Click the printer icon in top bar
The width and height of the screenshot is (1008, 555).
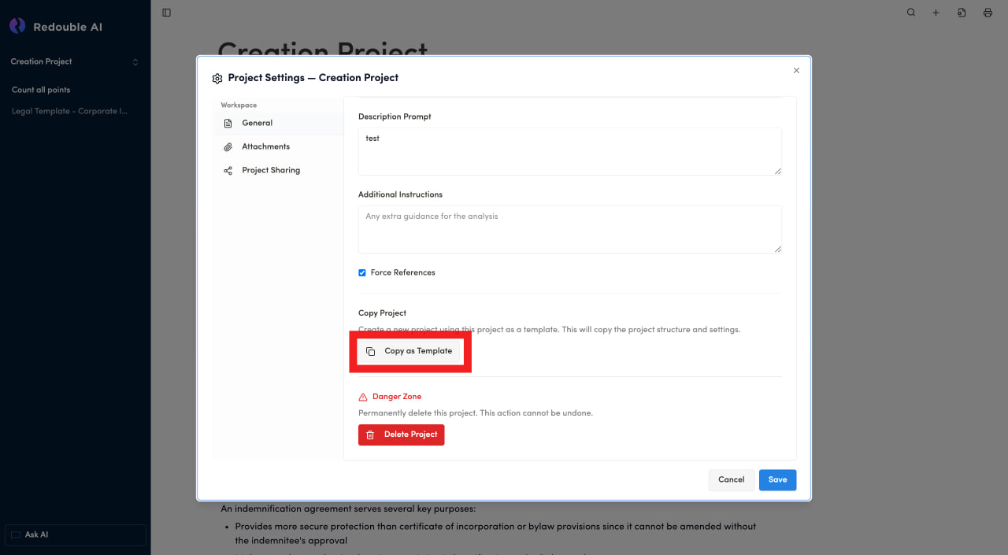coord(988,13)
